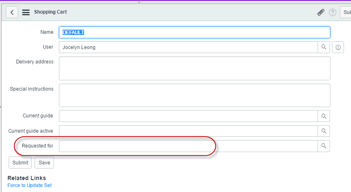Click the Save button
Image resolution: width=351 pixels, height=192 pixels.
(x=44, y=162)
